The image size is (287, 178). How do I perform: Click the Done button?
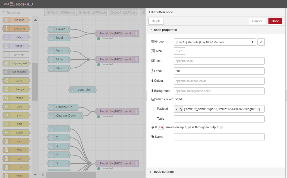point(275,21)
